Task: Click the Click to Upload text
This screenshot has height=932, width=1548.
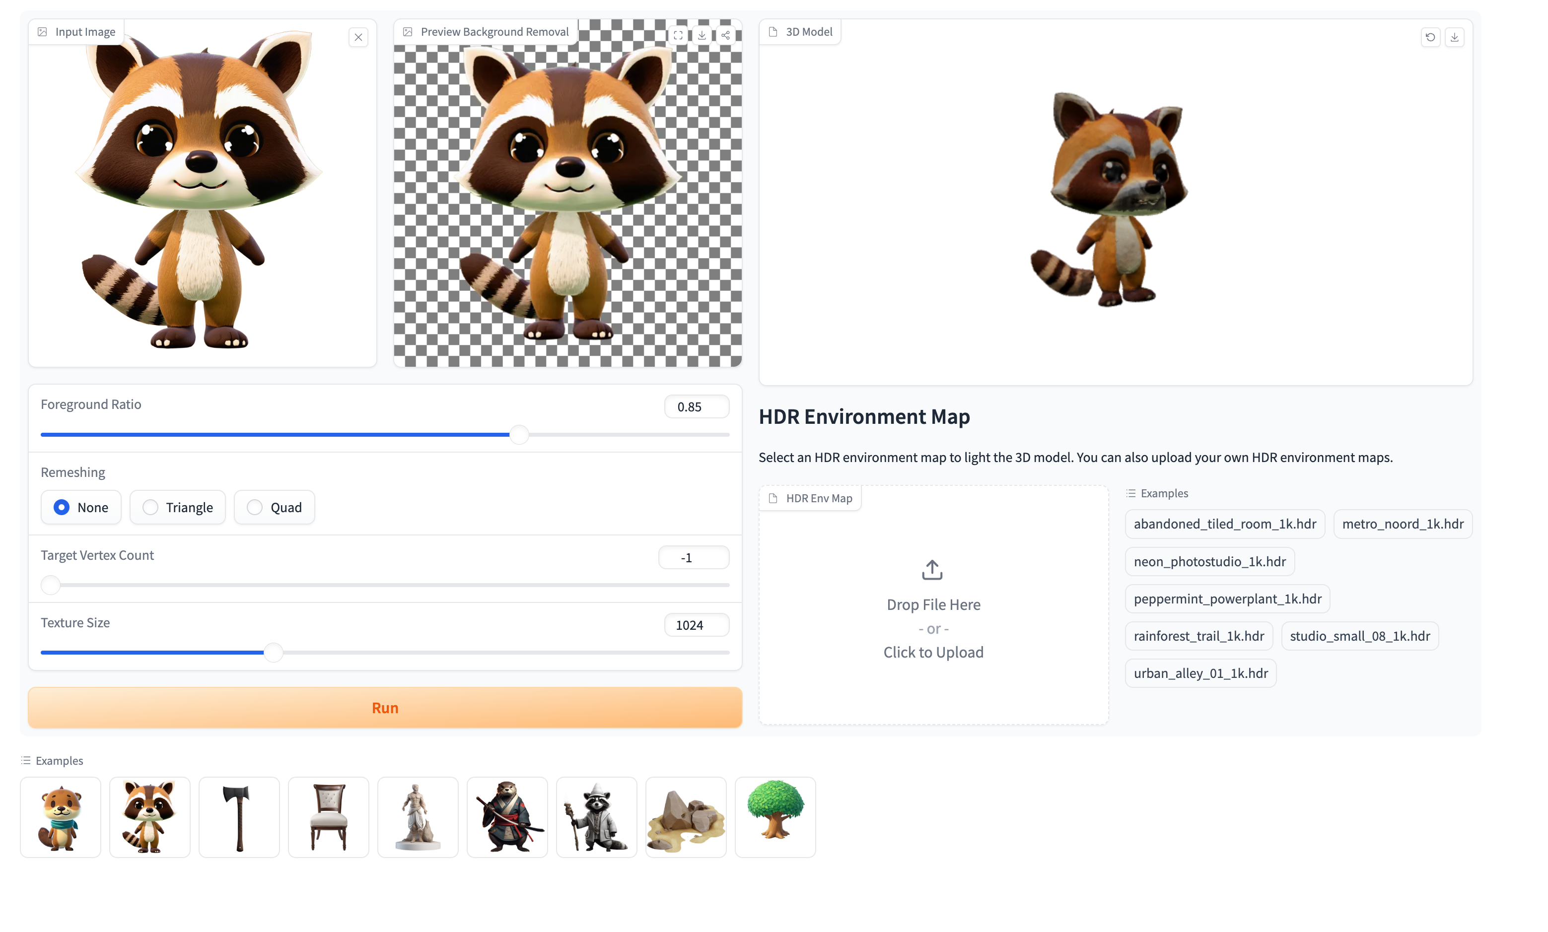Action: click(933, 653)
